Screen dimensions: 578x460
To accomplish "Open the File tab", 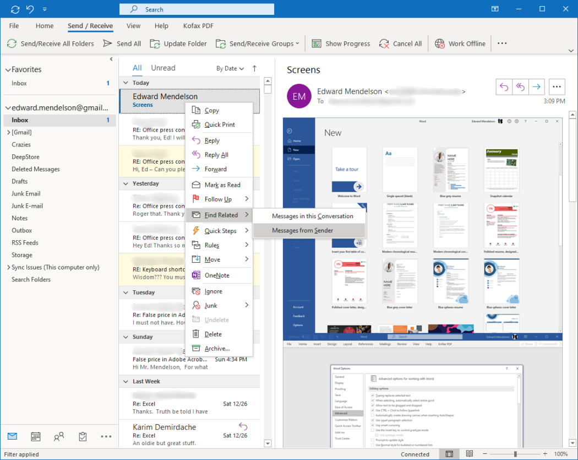I will click(x=14, y=26).
